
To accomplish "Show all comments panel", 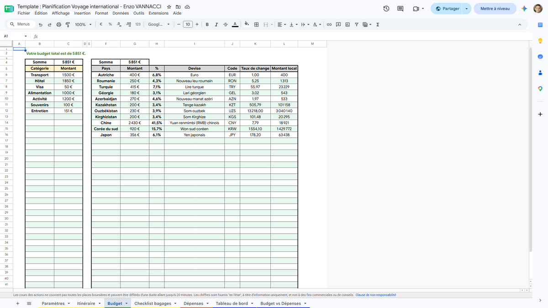I will (x=400, y=9).
